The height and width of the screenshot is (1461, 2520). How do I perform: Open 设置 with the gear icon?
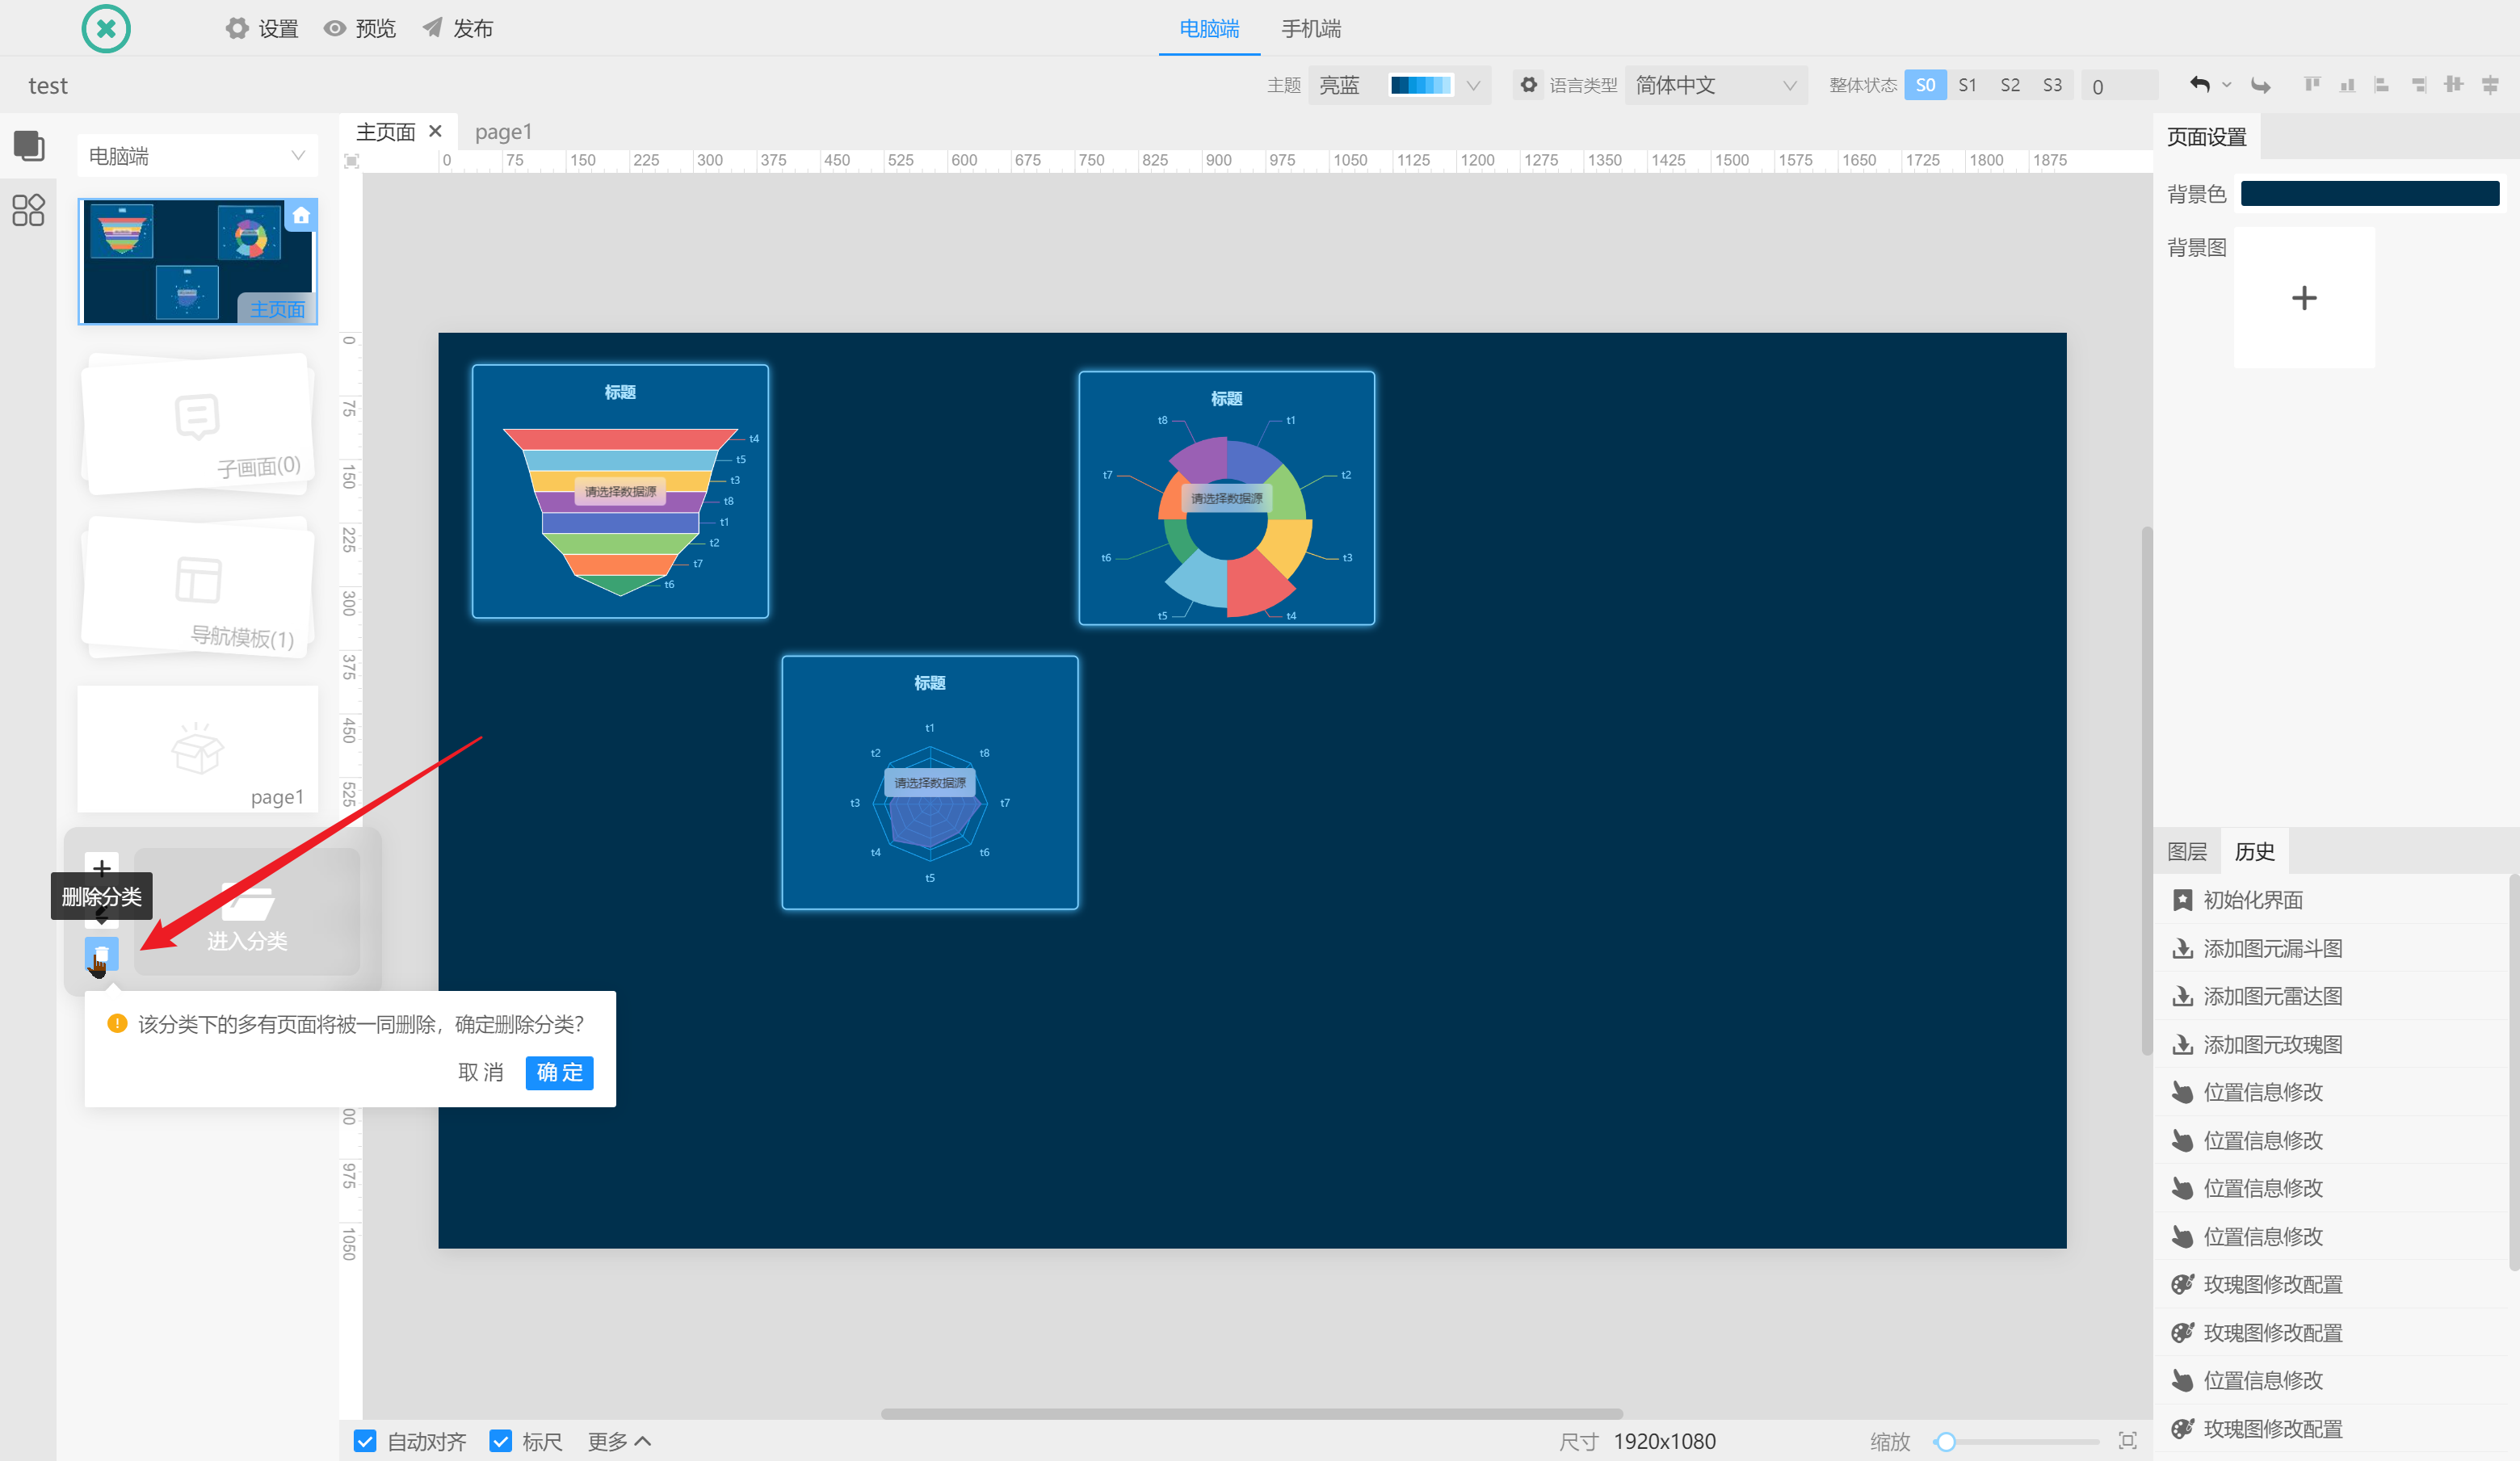coord(237,28)
